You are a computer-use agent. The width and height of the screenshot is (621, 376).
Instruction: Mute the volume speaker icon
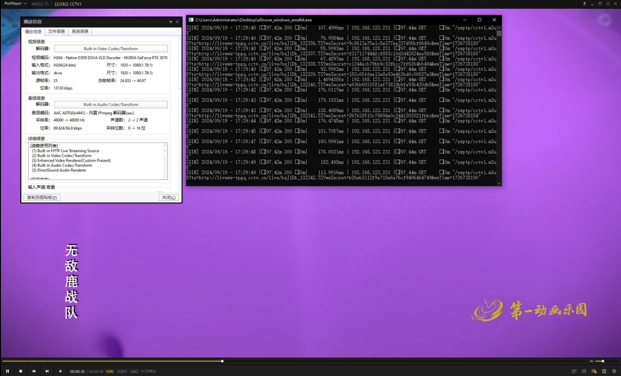(x=591, y=361)
